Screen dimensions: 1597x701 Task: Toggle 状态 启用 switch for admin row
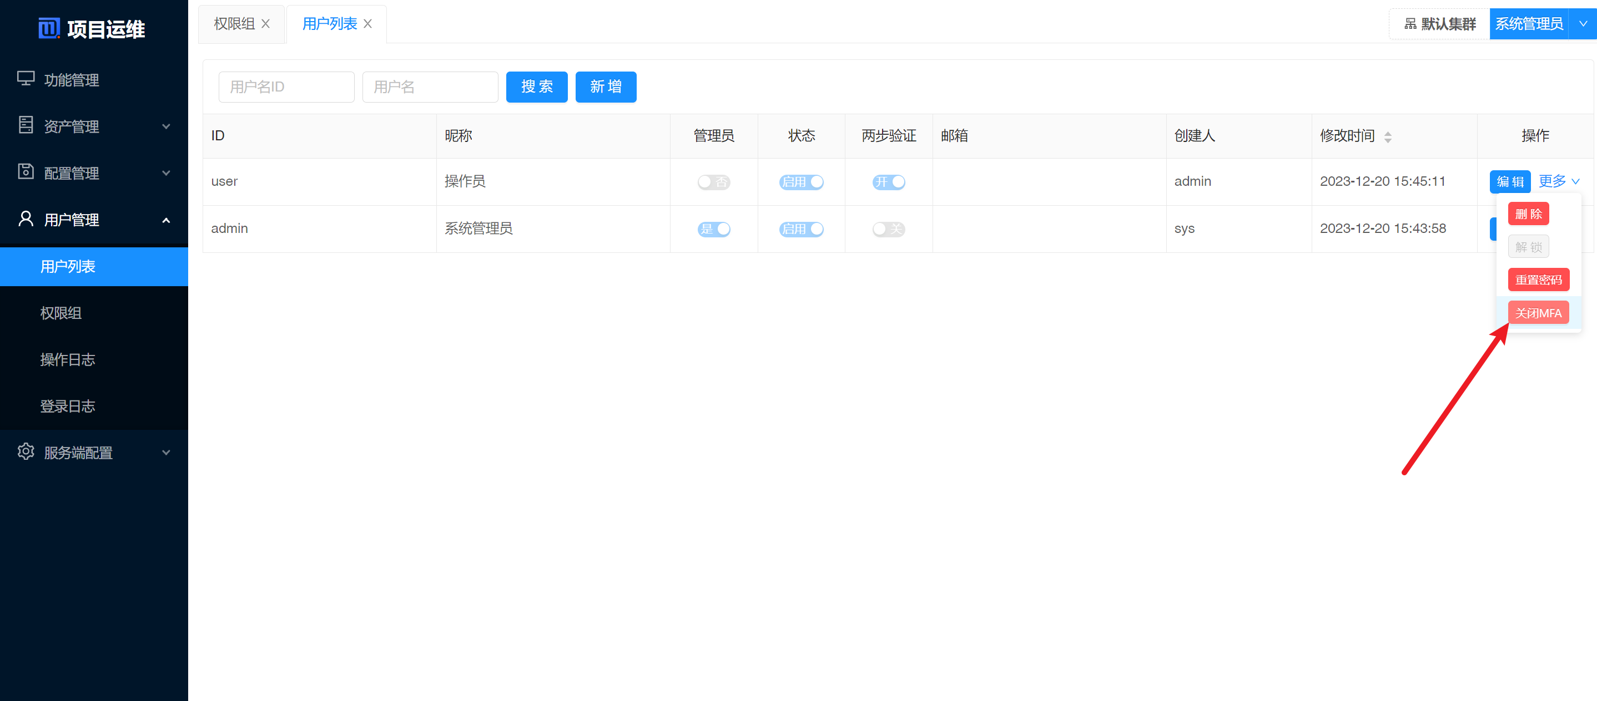coord(801,229)
